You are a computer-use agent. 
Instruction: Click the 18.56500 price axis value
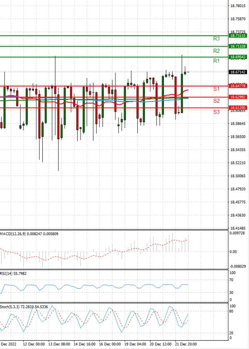[x=238, y=137]
